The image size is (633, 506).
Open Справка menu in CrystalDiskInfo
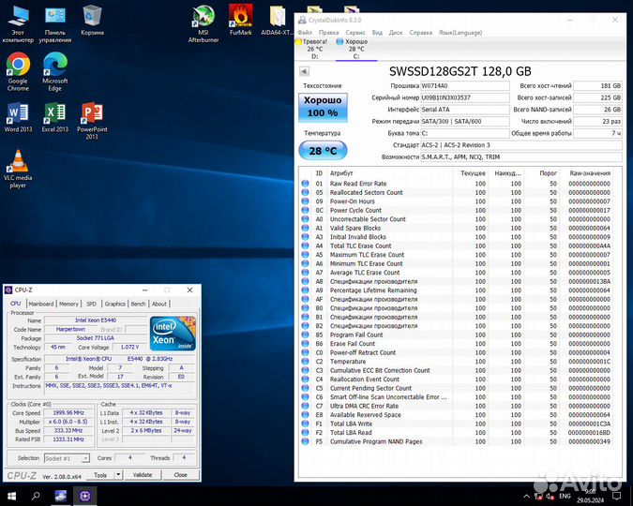click(x=421, y=32)
